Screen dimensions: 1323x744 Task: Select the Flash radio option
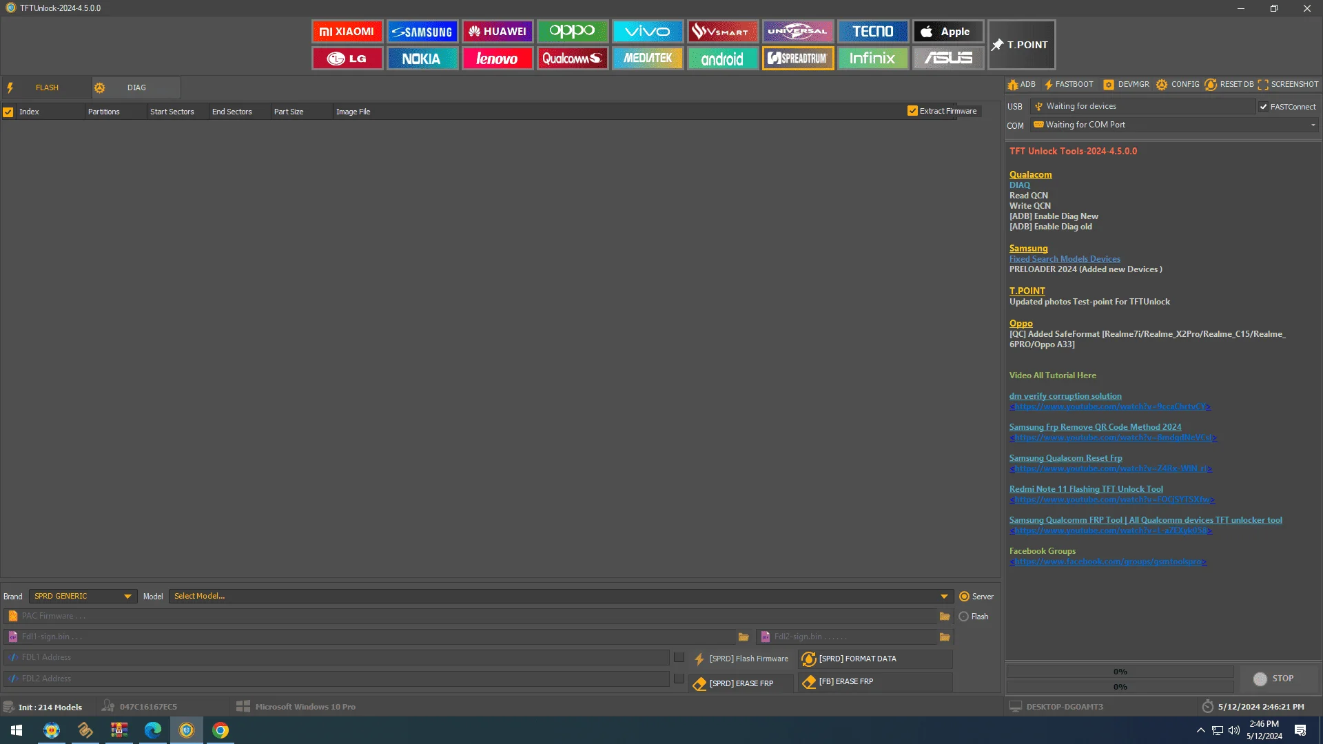tap(964, 617)
